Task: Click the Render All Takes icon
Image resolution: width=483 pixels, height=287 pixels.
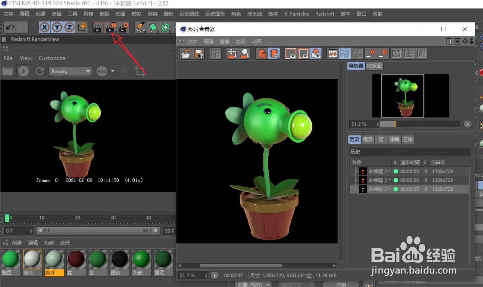Action: [x=232, y=54]
